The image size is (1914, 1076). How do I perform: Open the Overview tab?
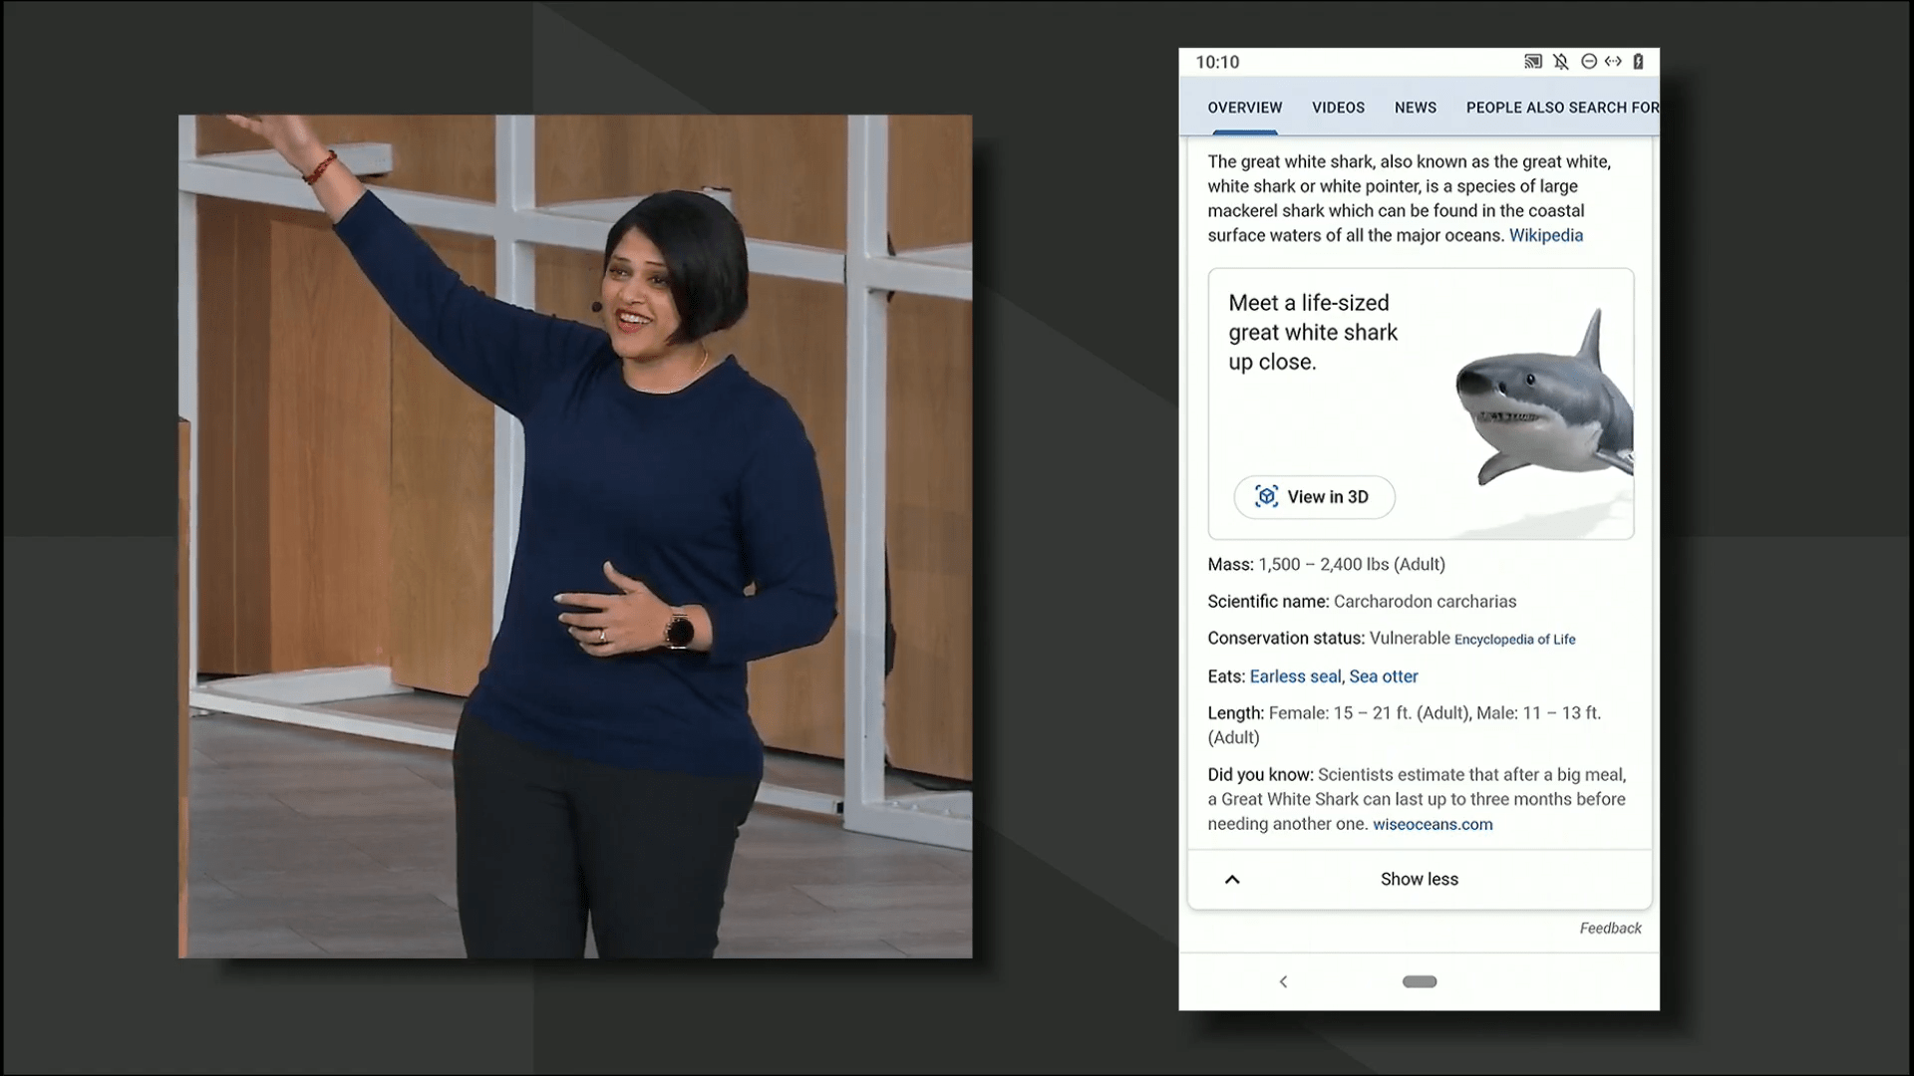(1244, 108)
